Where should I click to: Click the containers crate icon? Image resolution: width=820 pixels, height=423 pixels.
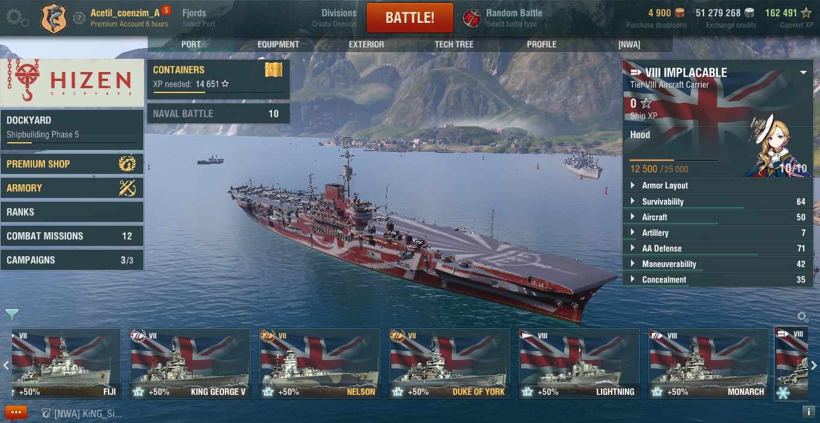pos(274,70)
